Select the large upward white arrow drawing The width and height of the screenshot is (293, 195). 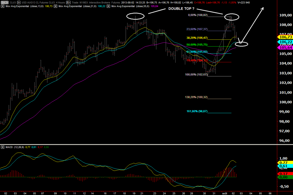(252, 25)
